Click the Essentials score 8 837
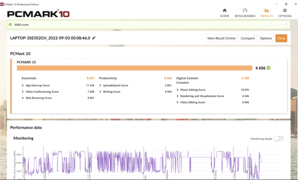This screenshot has height=180, width=298. click(91, 78)
